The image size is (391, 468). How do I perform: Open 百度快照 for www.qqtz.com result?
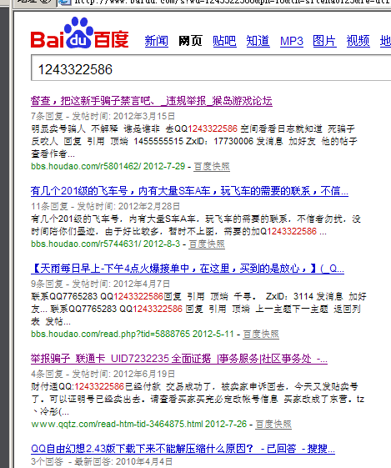point(273,424)
